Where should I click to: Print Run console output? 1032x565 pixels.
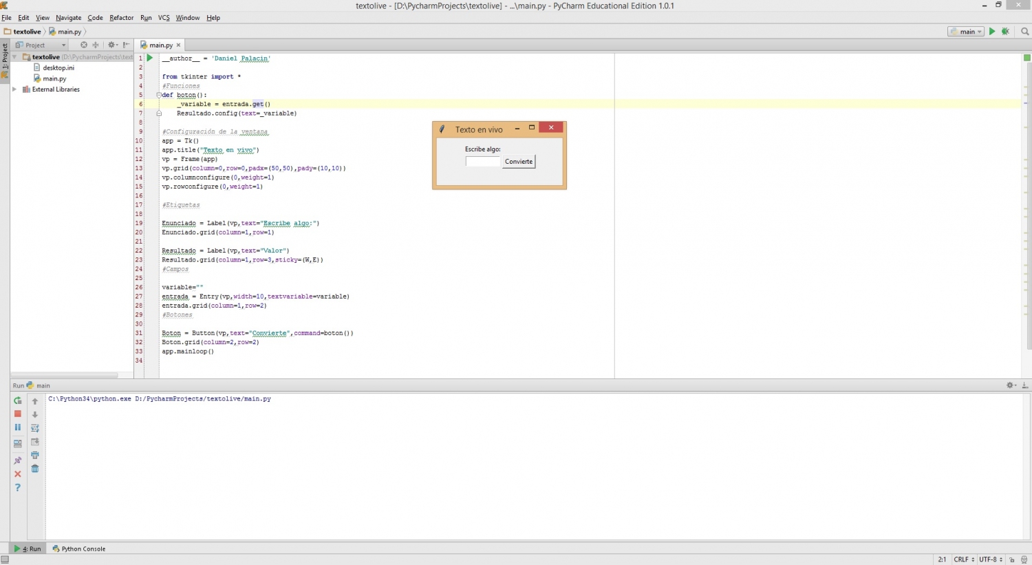coord(35,456)
